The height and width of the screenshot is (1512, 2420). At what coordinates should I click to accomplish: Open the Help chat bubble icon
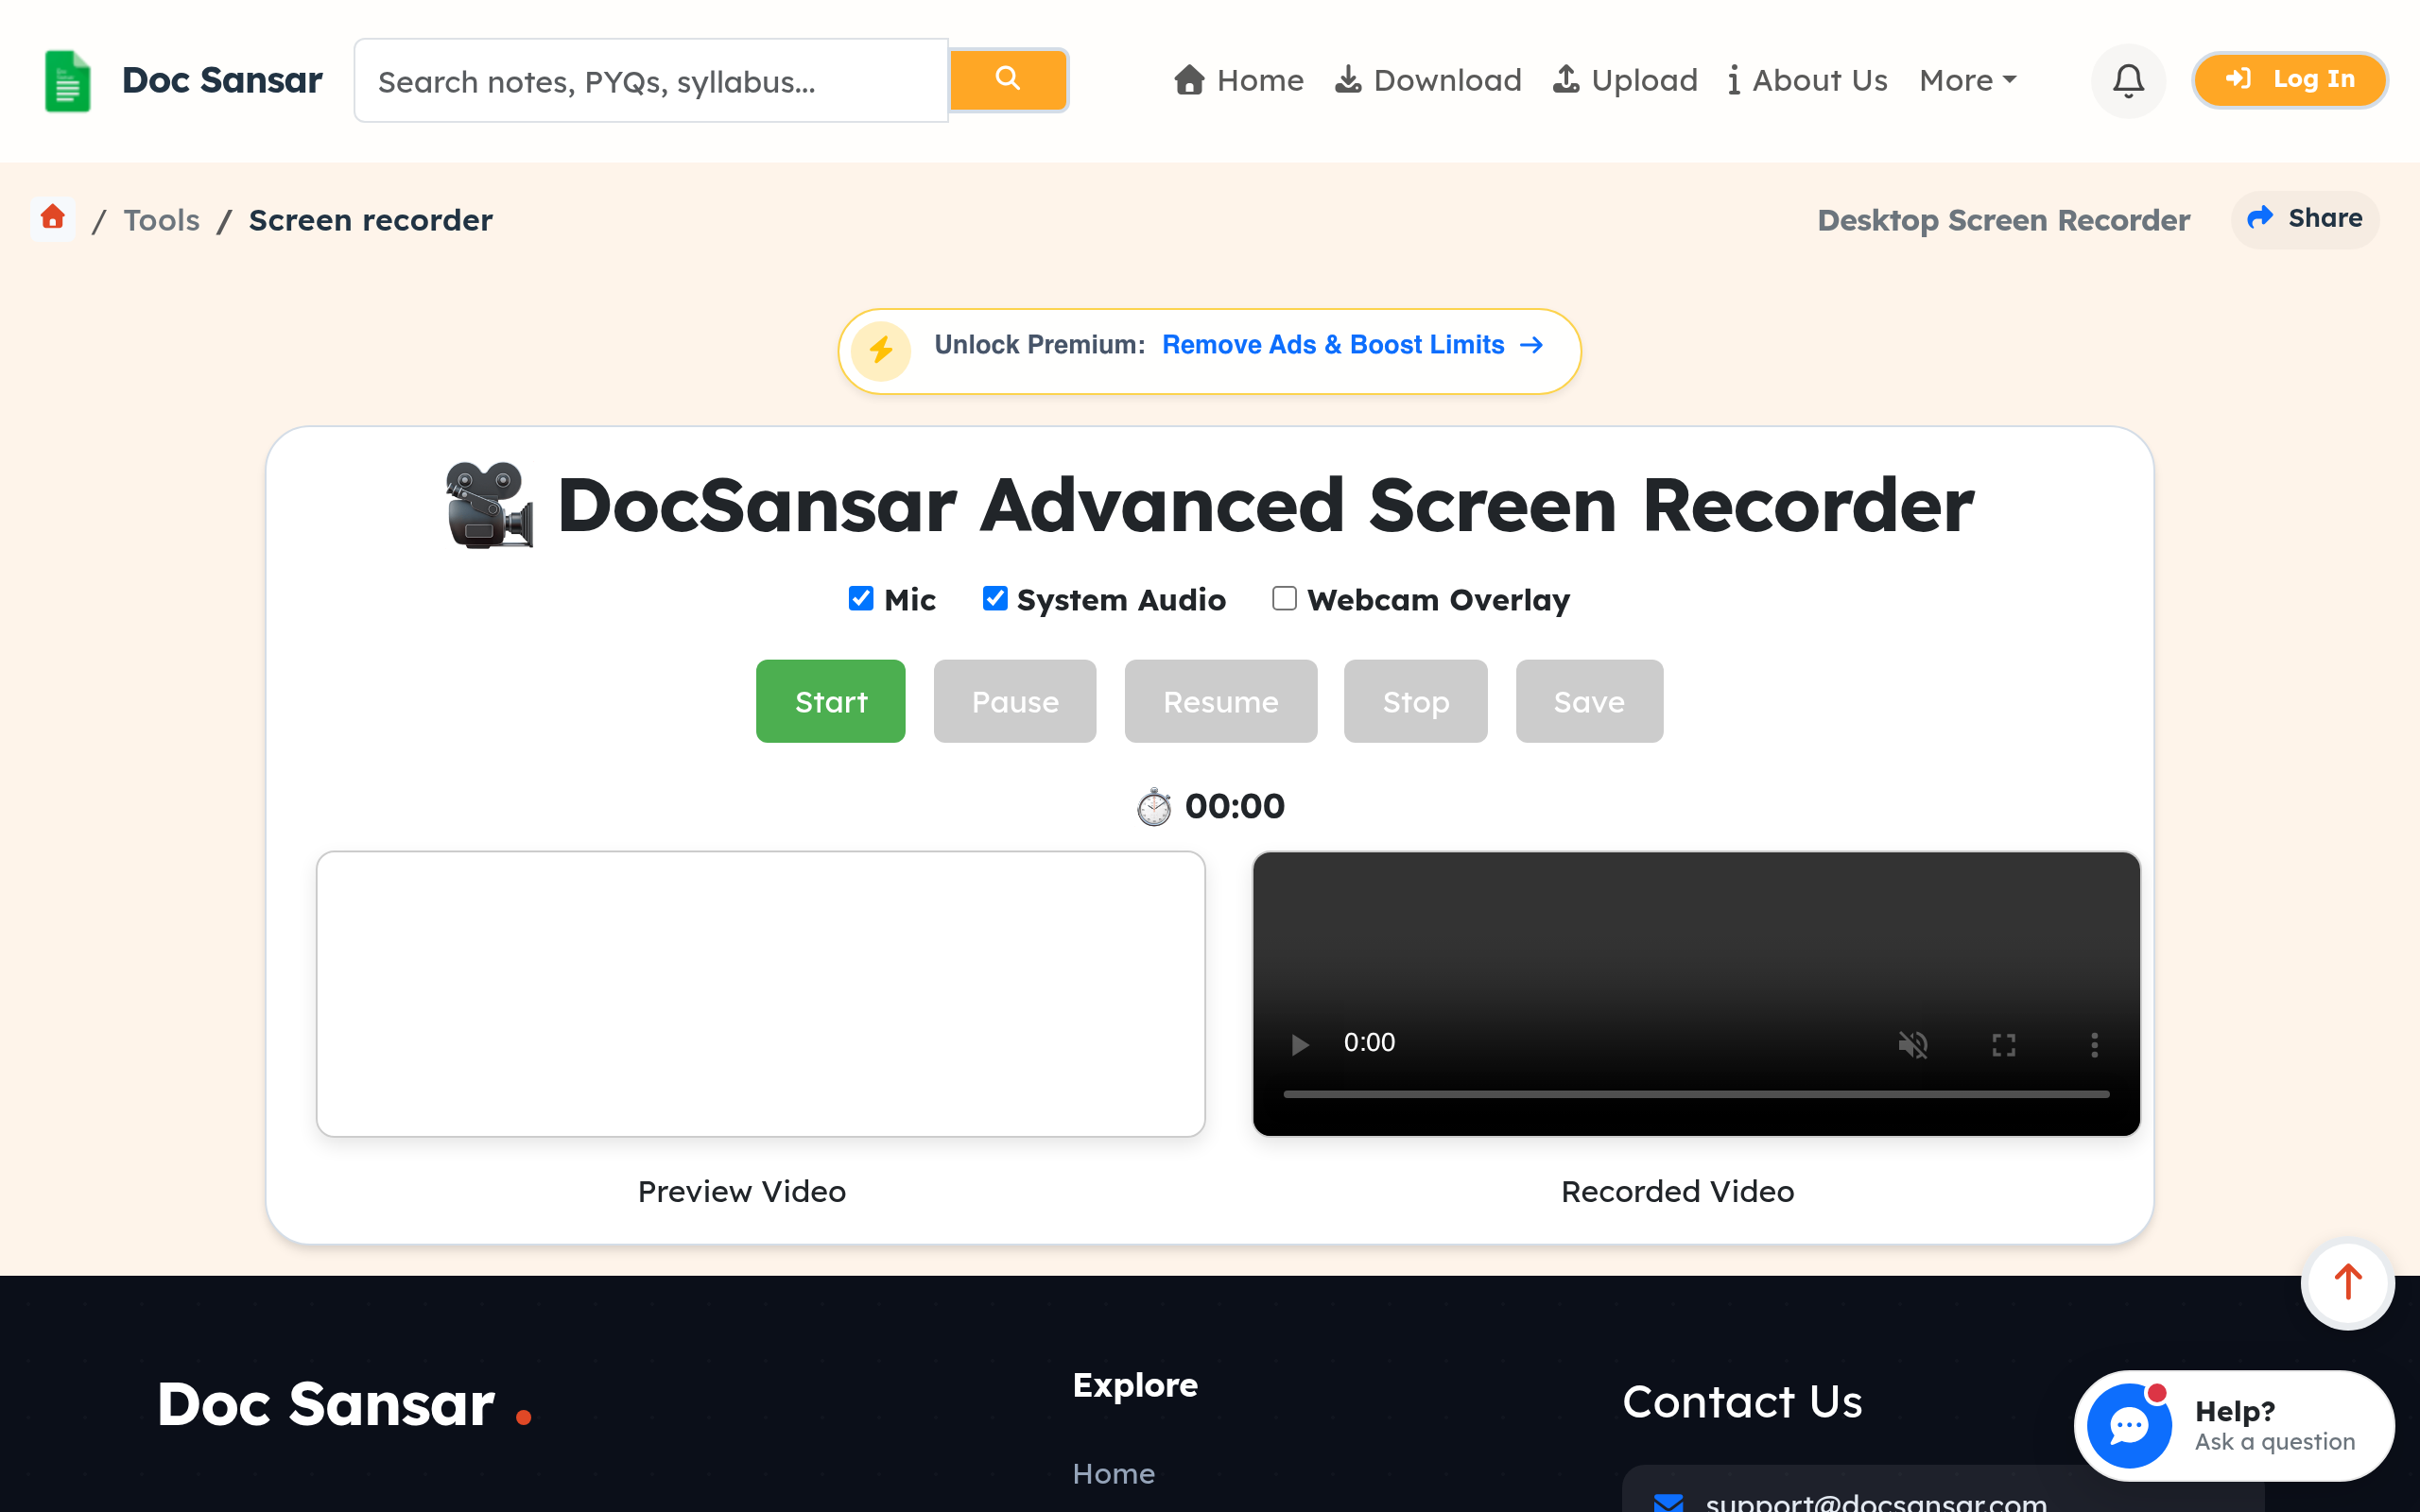coord(2129,1425)
